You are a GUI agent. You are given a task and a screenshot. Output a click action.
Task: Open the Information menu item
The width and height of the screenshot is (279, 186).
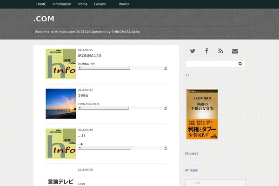[x=62, y=4]
